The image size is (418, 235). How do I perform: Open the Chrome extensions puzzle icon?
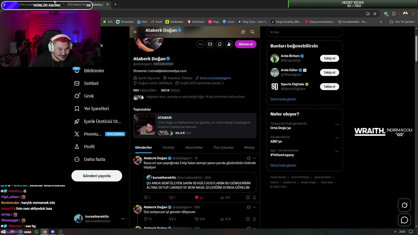394,14
